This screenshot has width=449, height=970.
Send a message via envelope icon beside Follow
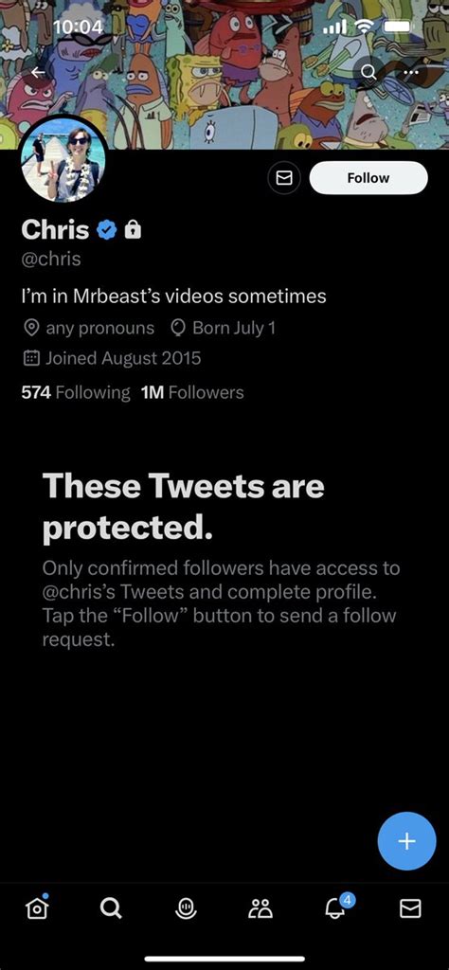(x=284, y=178)
